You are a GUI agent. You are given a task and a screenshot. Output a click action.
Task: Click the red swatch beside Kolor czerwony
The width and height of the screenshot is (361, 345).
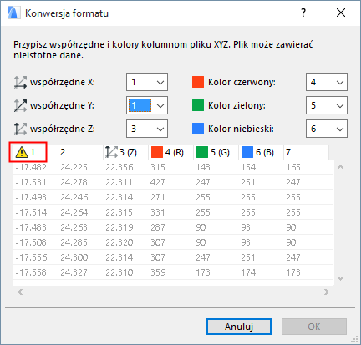click(198, 82)
